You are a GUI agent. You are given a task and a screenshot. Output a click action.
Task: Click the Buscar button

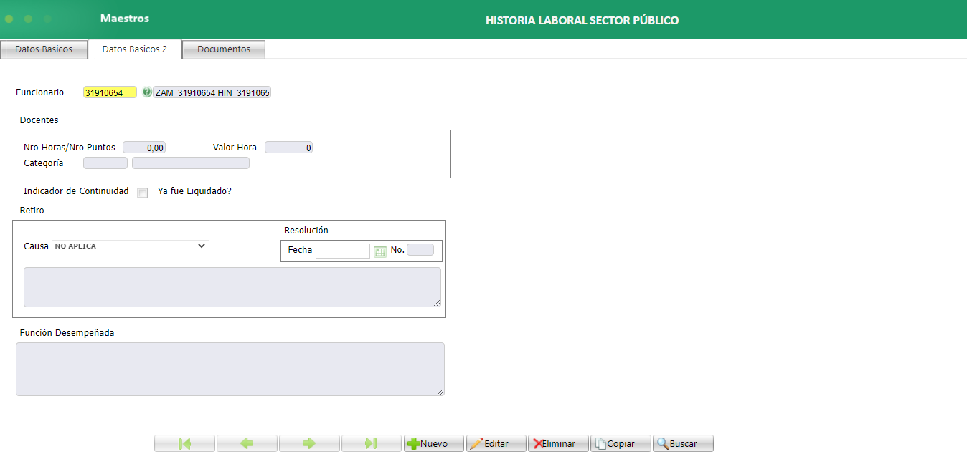[684, 444]
